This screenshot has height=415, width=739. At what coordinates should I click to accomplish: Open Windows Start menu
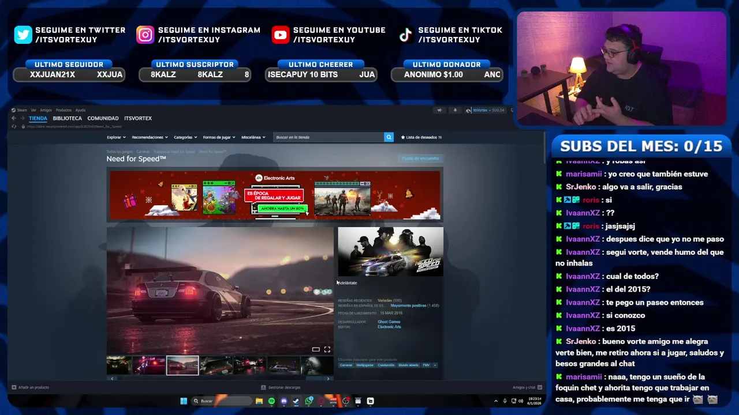coord(184,401)
